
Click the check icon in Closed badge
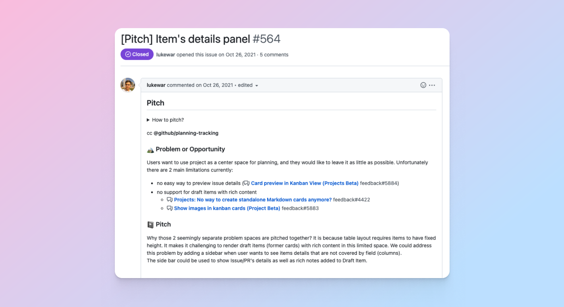click(x=128, y=55)
